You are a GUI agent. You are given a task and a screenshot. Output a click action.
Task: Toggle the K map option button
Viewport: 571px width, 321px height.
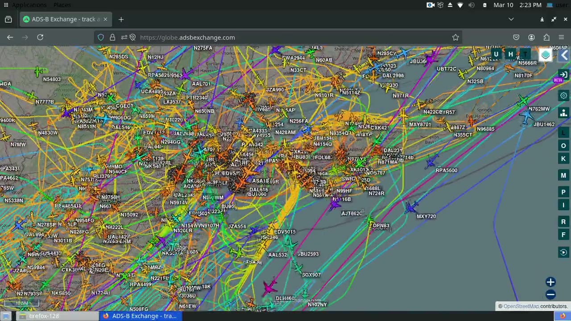click(563, 159)
